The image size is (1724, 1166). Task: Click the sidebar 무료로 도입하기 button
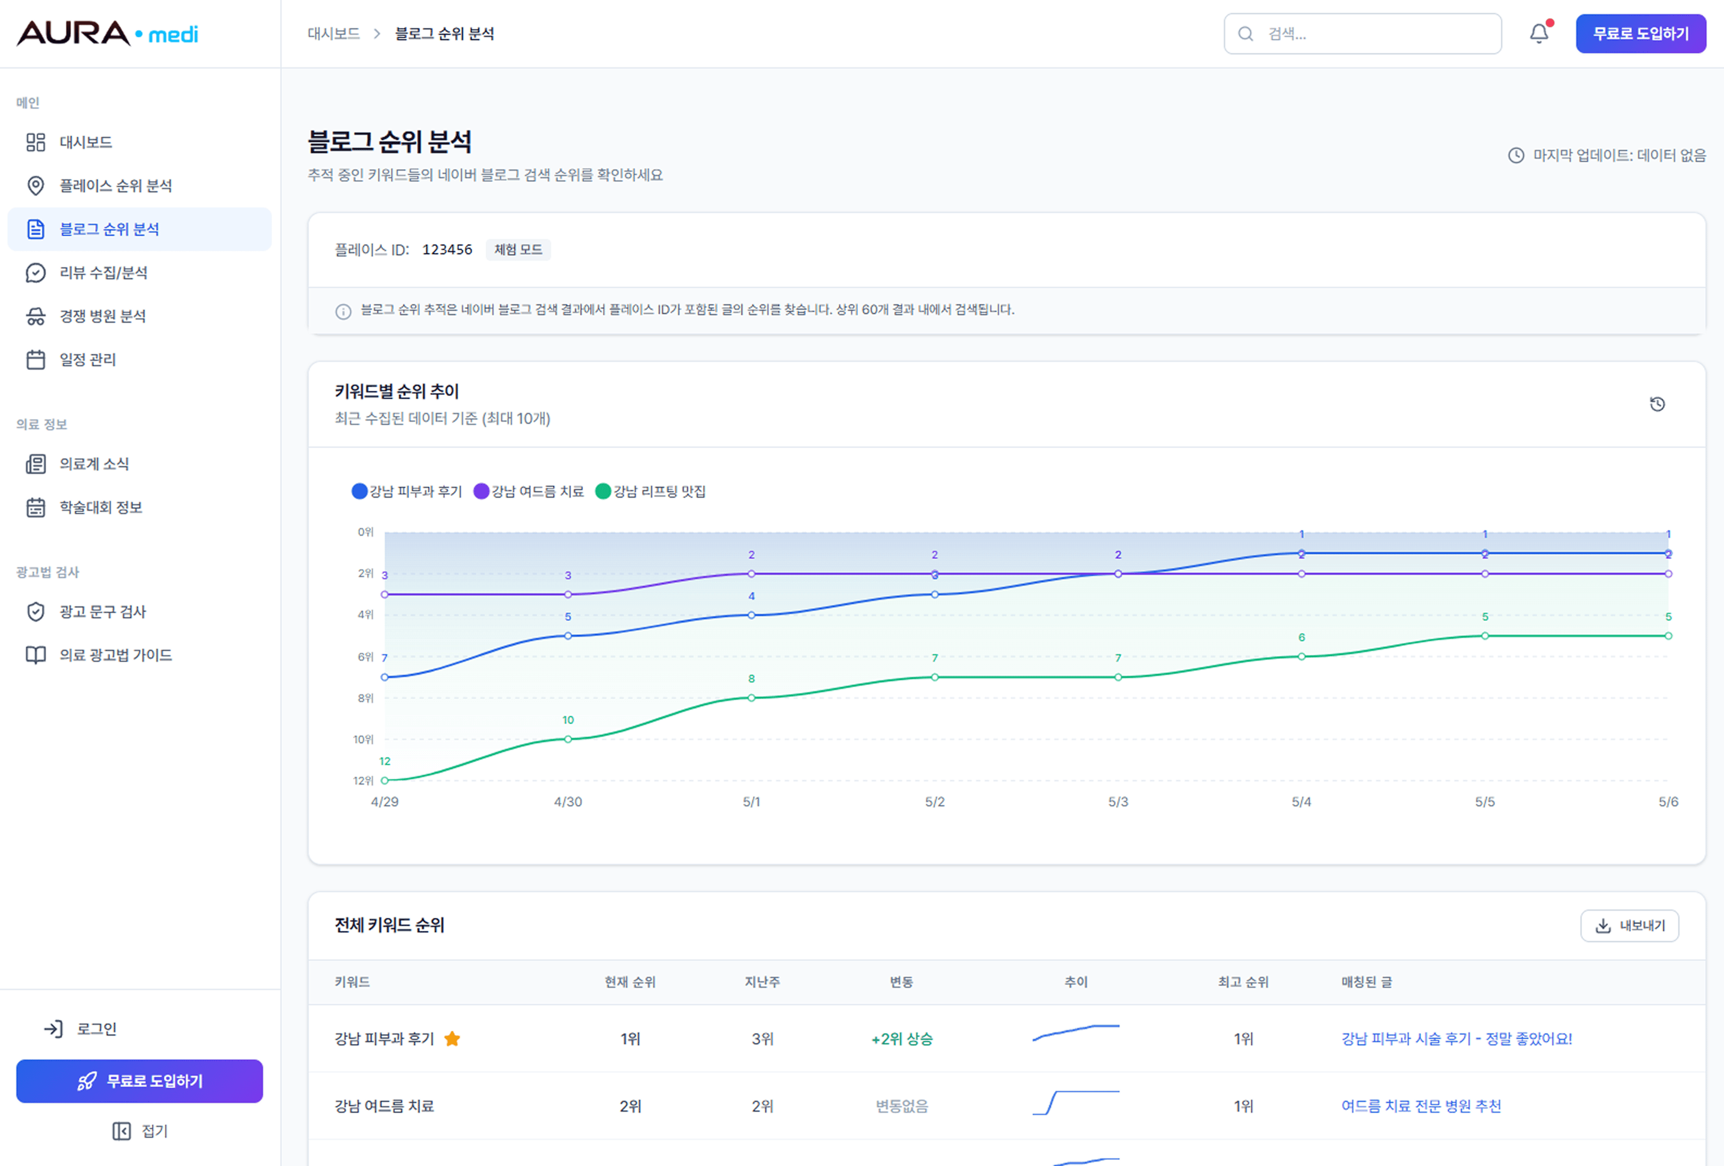(140, 1081)
